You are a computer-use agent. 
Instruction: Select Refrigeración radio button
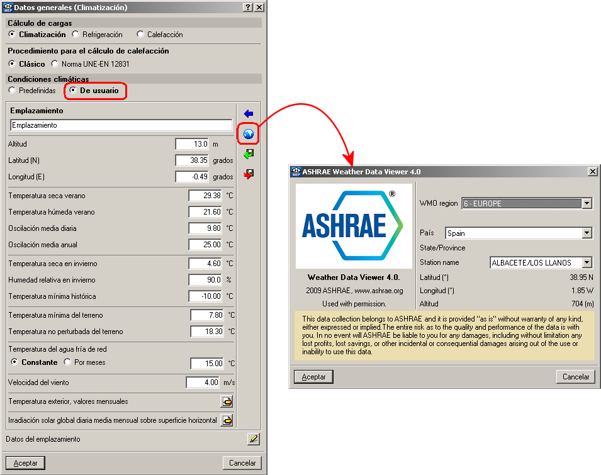(x=98, y=35)
